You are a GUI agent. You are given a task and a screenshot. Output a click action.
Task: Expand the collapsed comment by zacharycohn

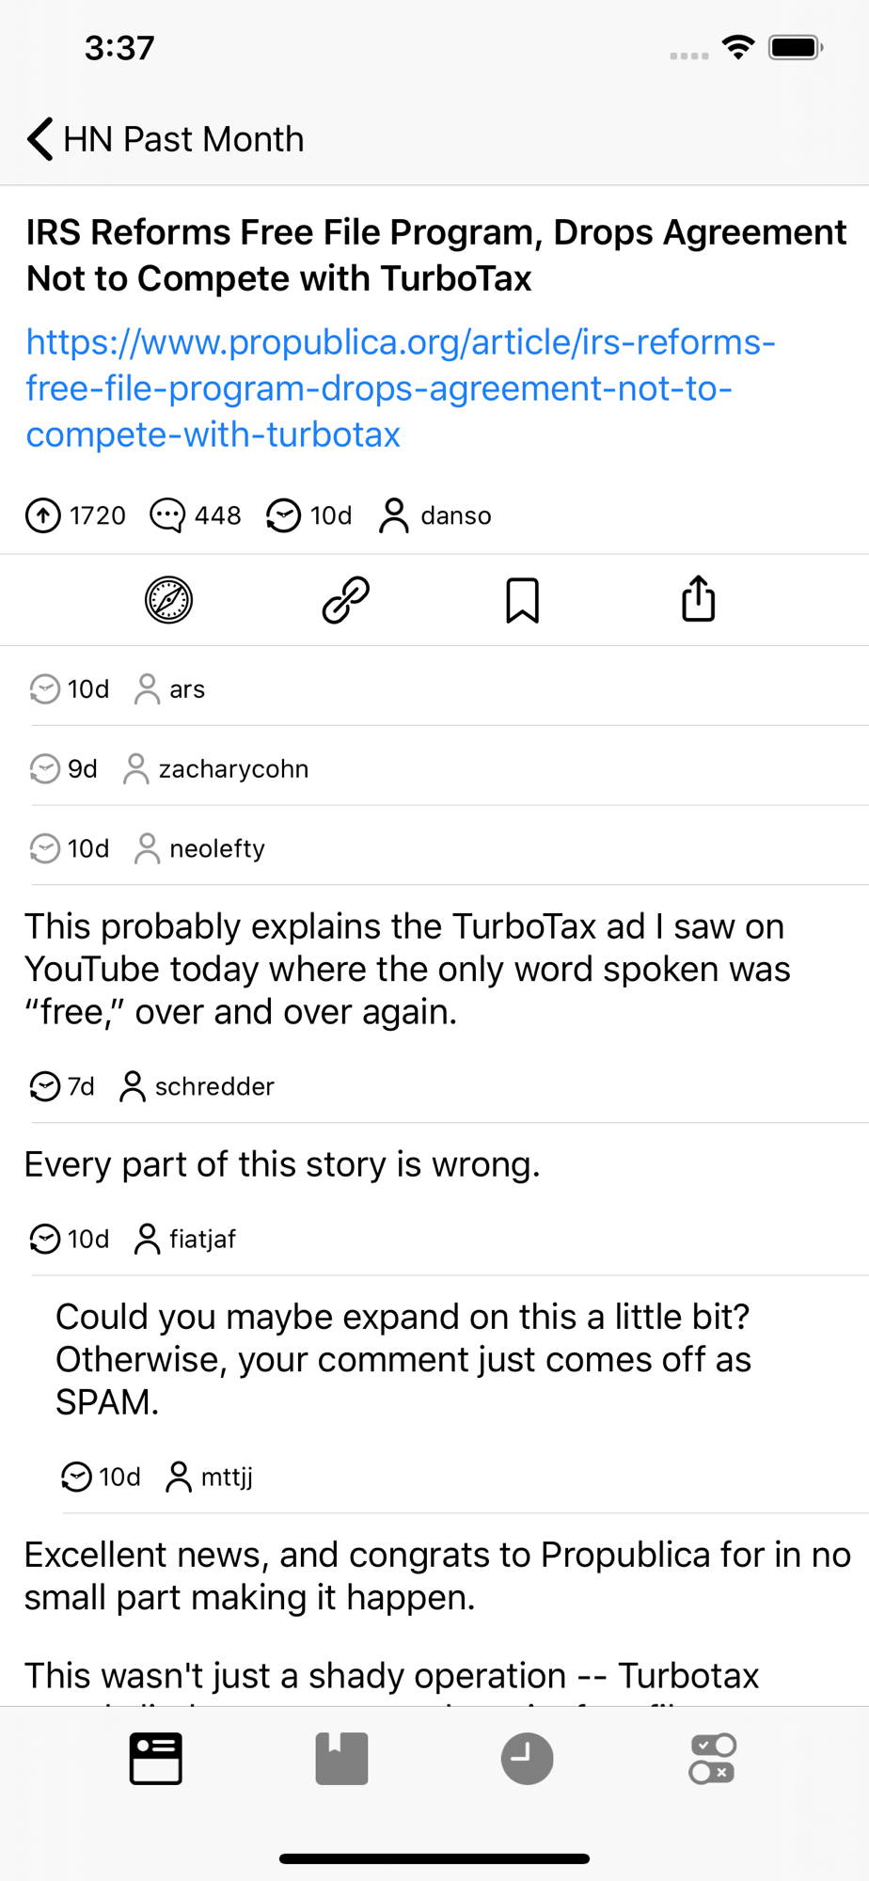pos(434,769)
